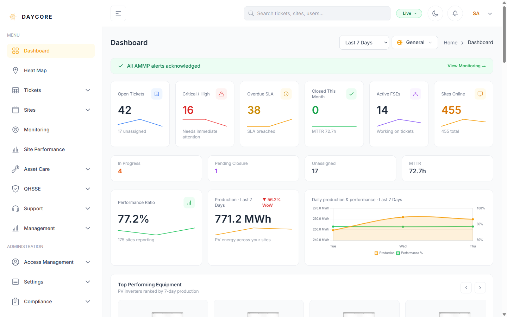The image size is (507, 317).
Task: Click the Closed This Month checkmark icon
Action: tap(351, 94)
